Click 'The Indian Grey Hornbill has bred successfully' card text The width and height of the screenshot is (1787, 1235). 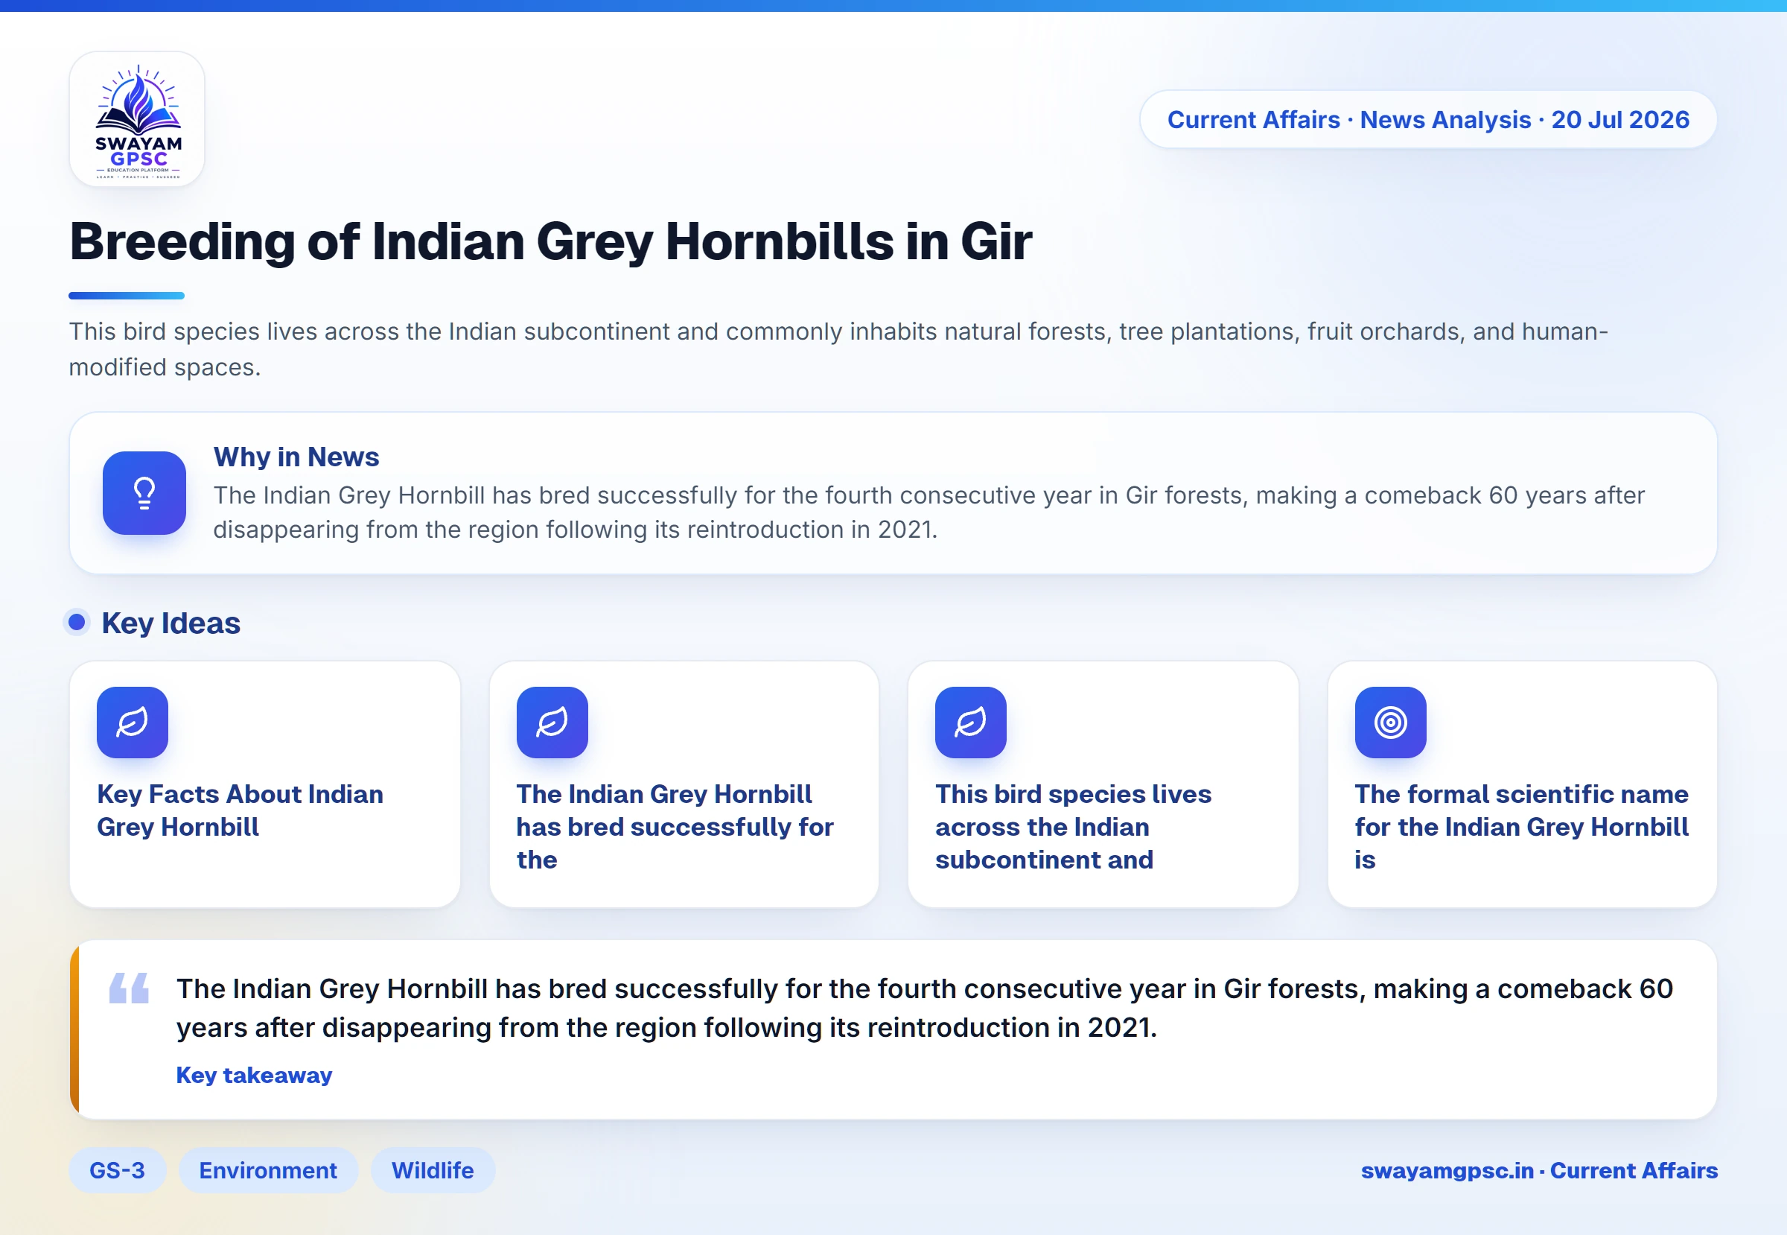coord(675,826)
